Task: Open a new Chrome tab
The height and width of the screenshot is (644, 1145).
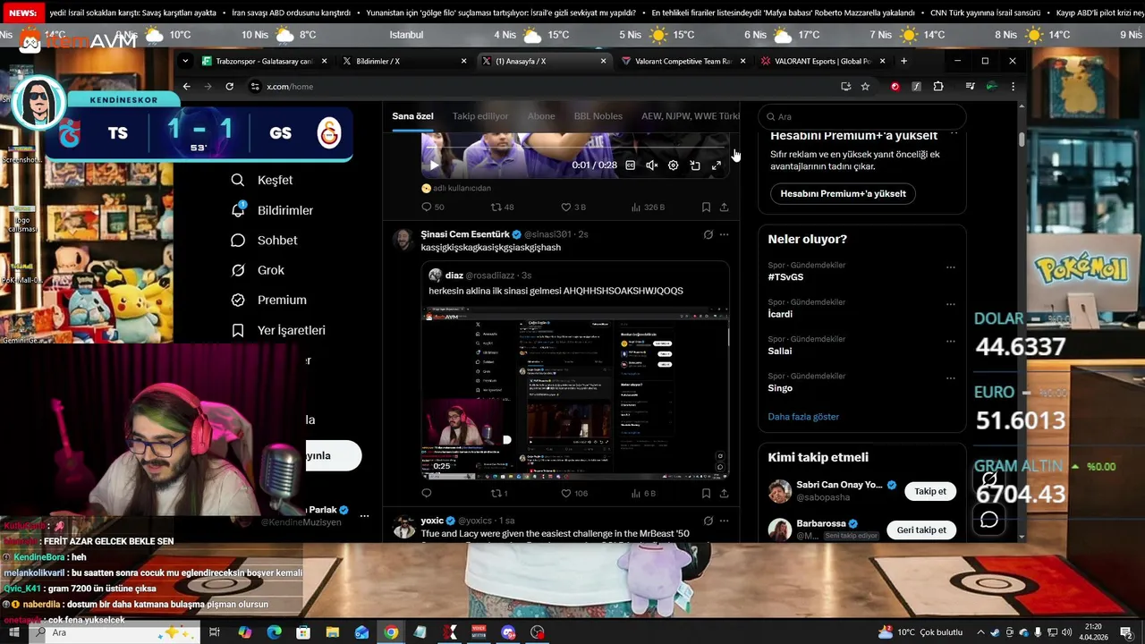Action: (903, 61)
